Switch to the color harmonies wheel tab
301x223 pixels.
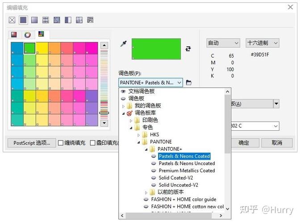pyautogui.click(x=27, y=35)
